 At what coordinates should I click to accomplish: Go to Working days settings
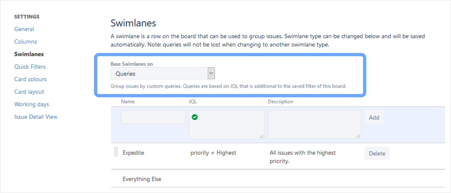coord(32,104)
